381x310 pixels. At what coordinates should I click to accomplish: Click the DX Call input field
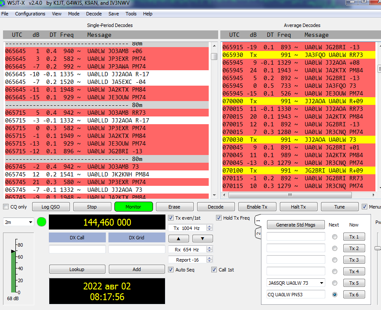point(77,249)
